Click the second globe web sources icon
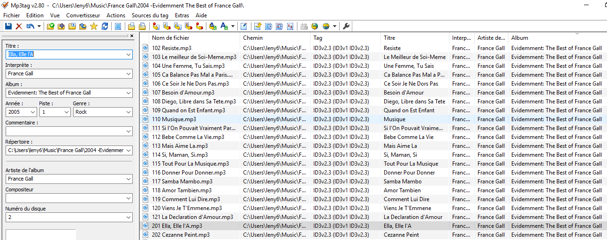Screen dimensions: 607x240 326,26
